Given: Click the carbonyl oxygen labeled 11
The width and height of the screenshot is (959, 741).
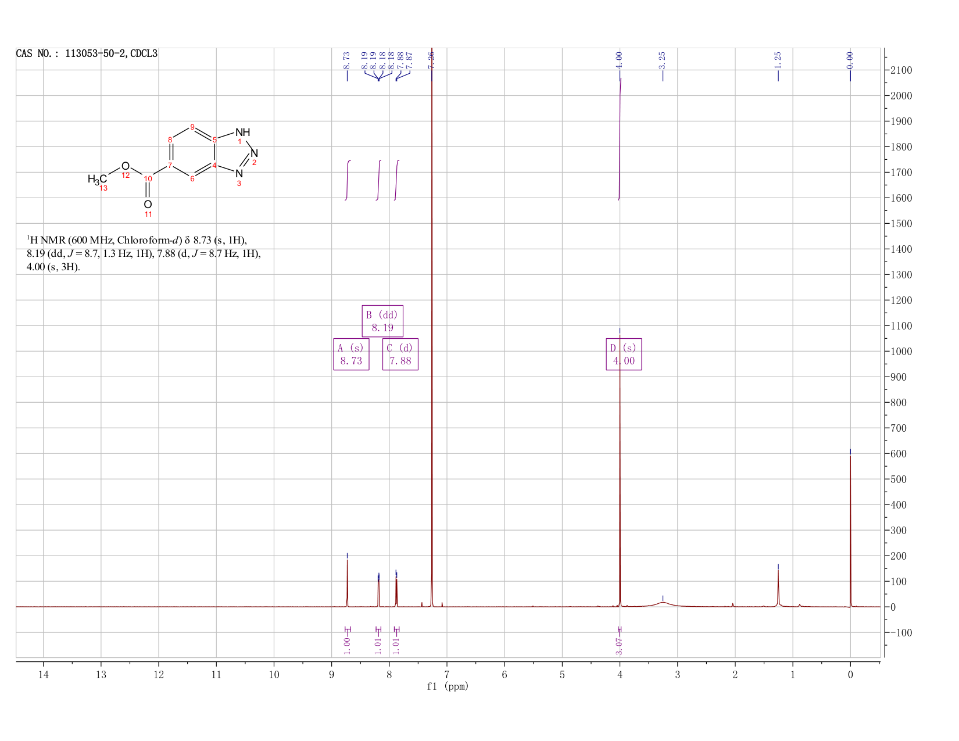Looking at the screenshot, I should (x=148, y=205).
